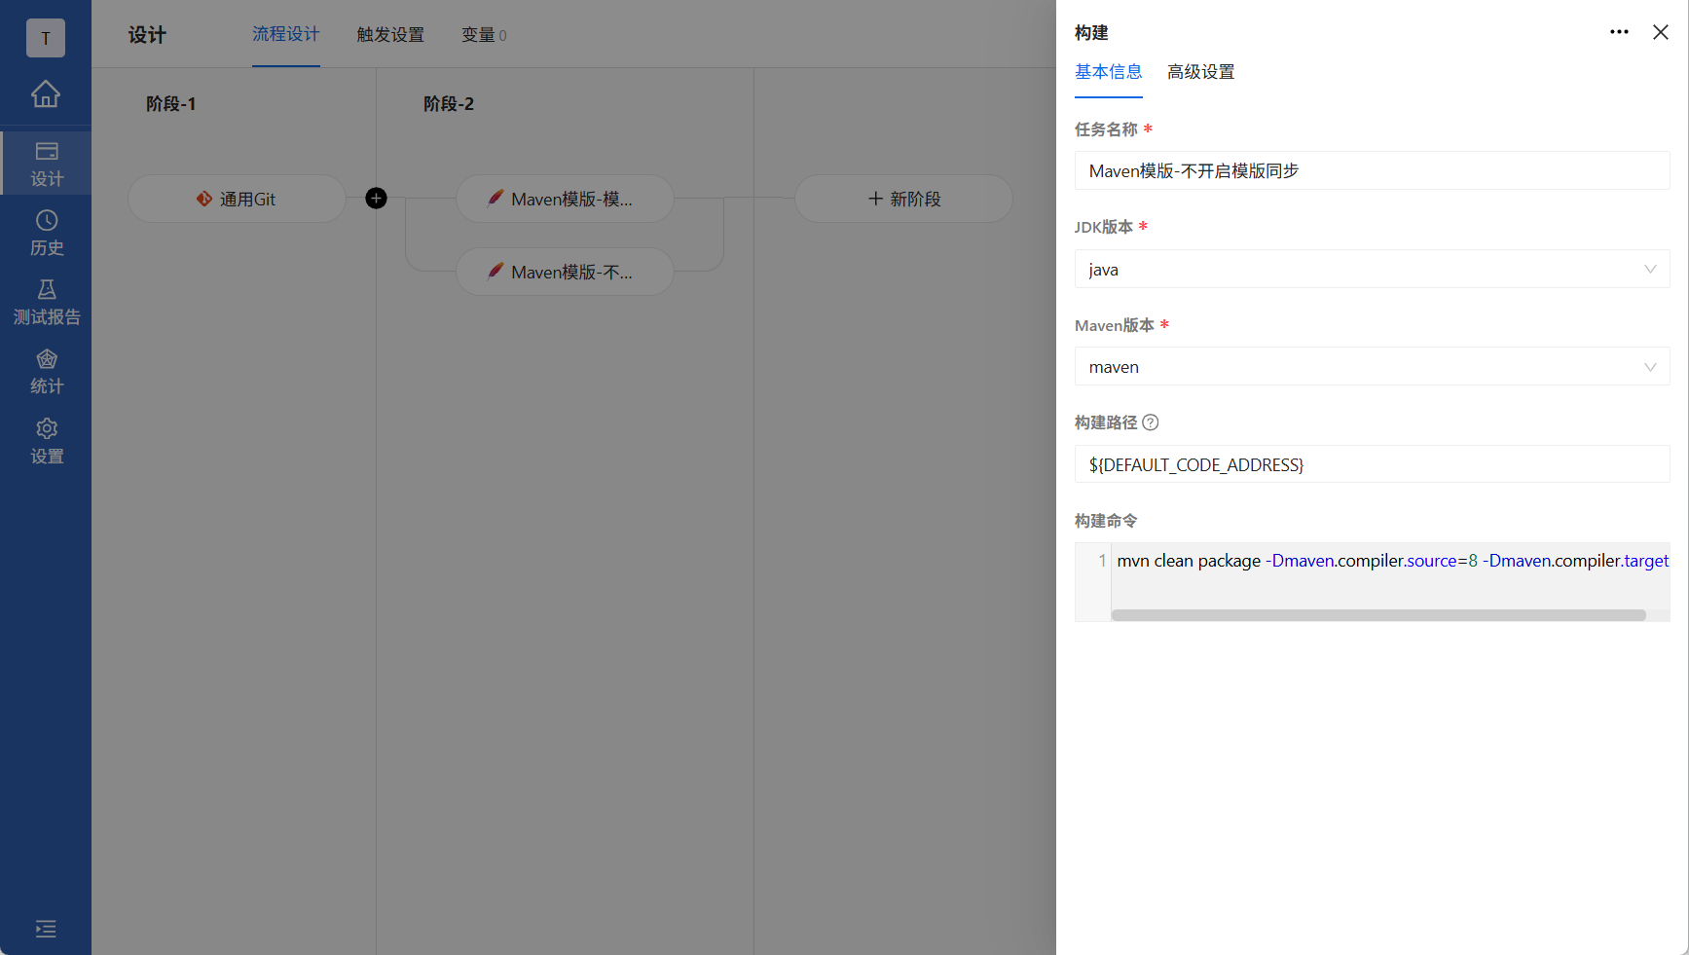Open 设置 pipeline settings in sidebar
Image resolution: width=1689 pixels, height=955 pixels.
click(x=45, y=440)
